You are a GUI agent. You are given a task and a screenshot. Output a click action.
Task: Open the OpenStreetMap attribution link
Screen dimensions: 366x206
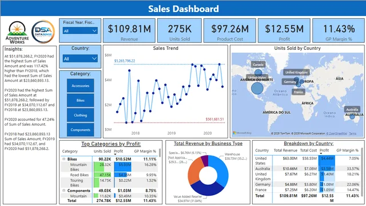(337, 133)
